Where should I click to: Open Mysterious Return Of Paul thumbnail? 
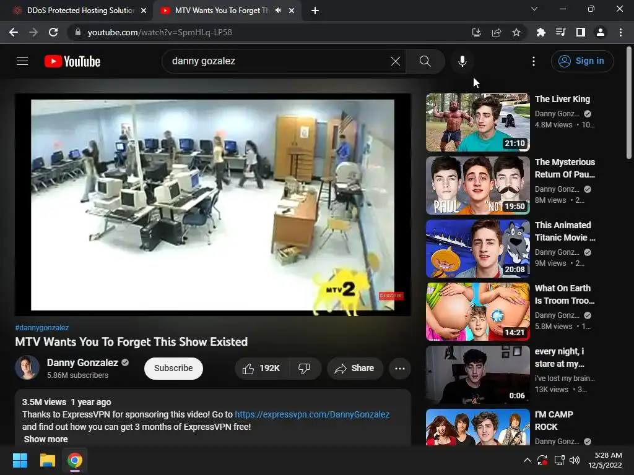477,186
